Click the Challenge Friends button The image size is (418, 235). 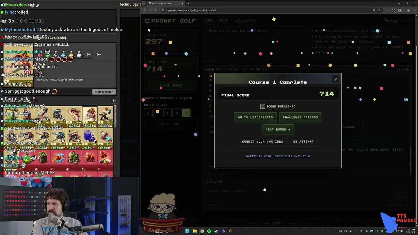point(300,117)
